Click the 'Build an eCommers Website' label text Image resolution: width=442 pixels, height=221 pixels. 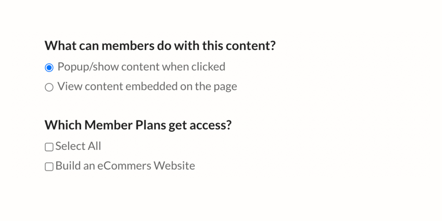click(125, 166)
